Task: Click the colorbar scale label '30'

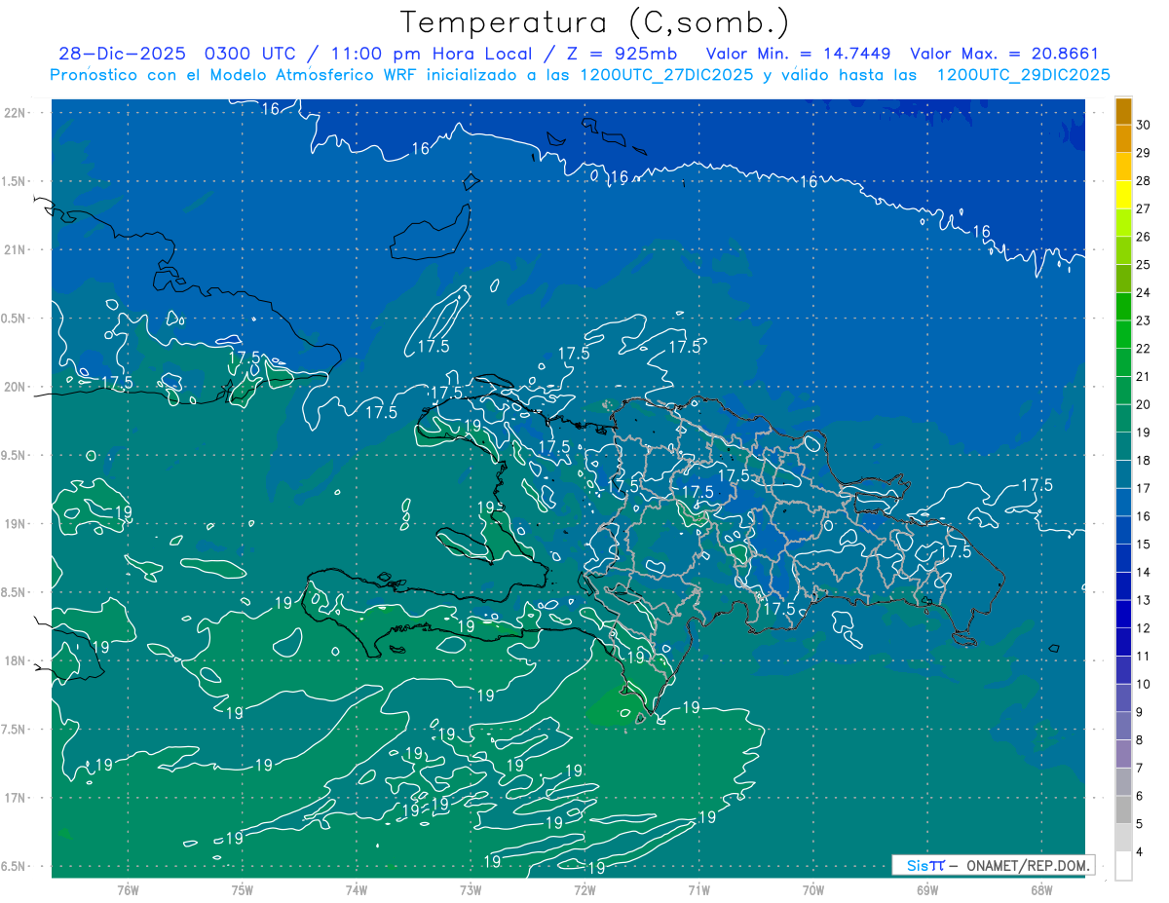Action: click(x=1144, y=125)
